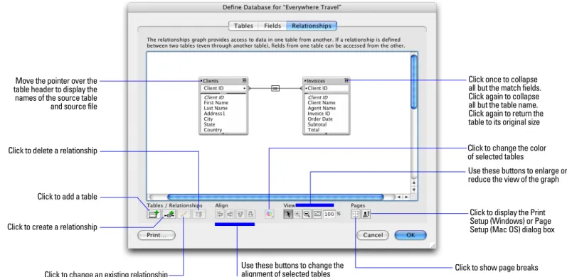Click the dialog resize grip corner

click(433, 245)
